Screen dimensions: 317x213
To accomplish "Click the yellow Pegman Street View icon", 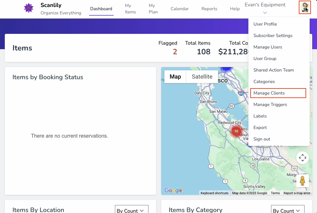I will tap(302, 181).
